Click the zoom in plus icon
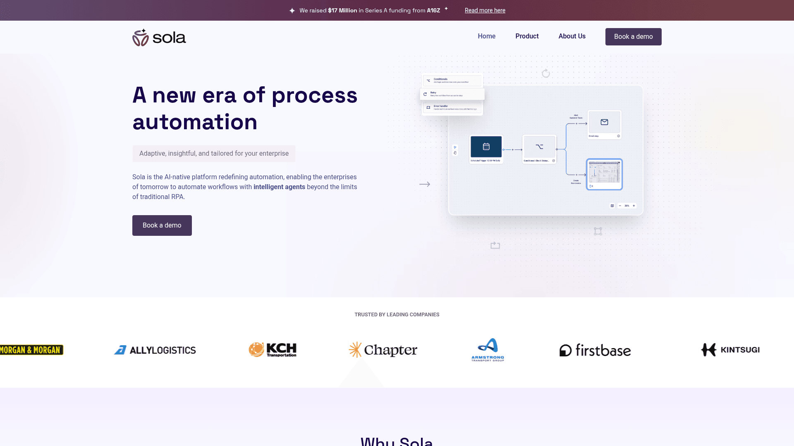The width and height of the screenshot is (794, 446). pyautogui.click(x=634, y=206)
